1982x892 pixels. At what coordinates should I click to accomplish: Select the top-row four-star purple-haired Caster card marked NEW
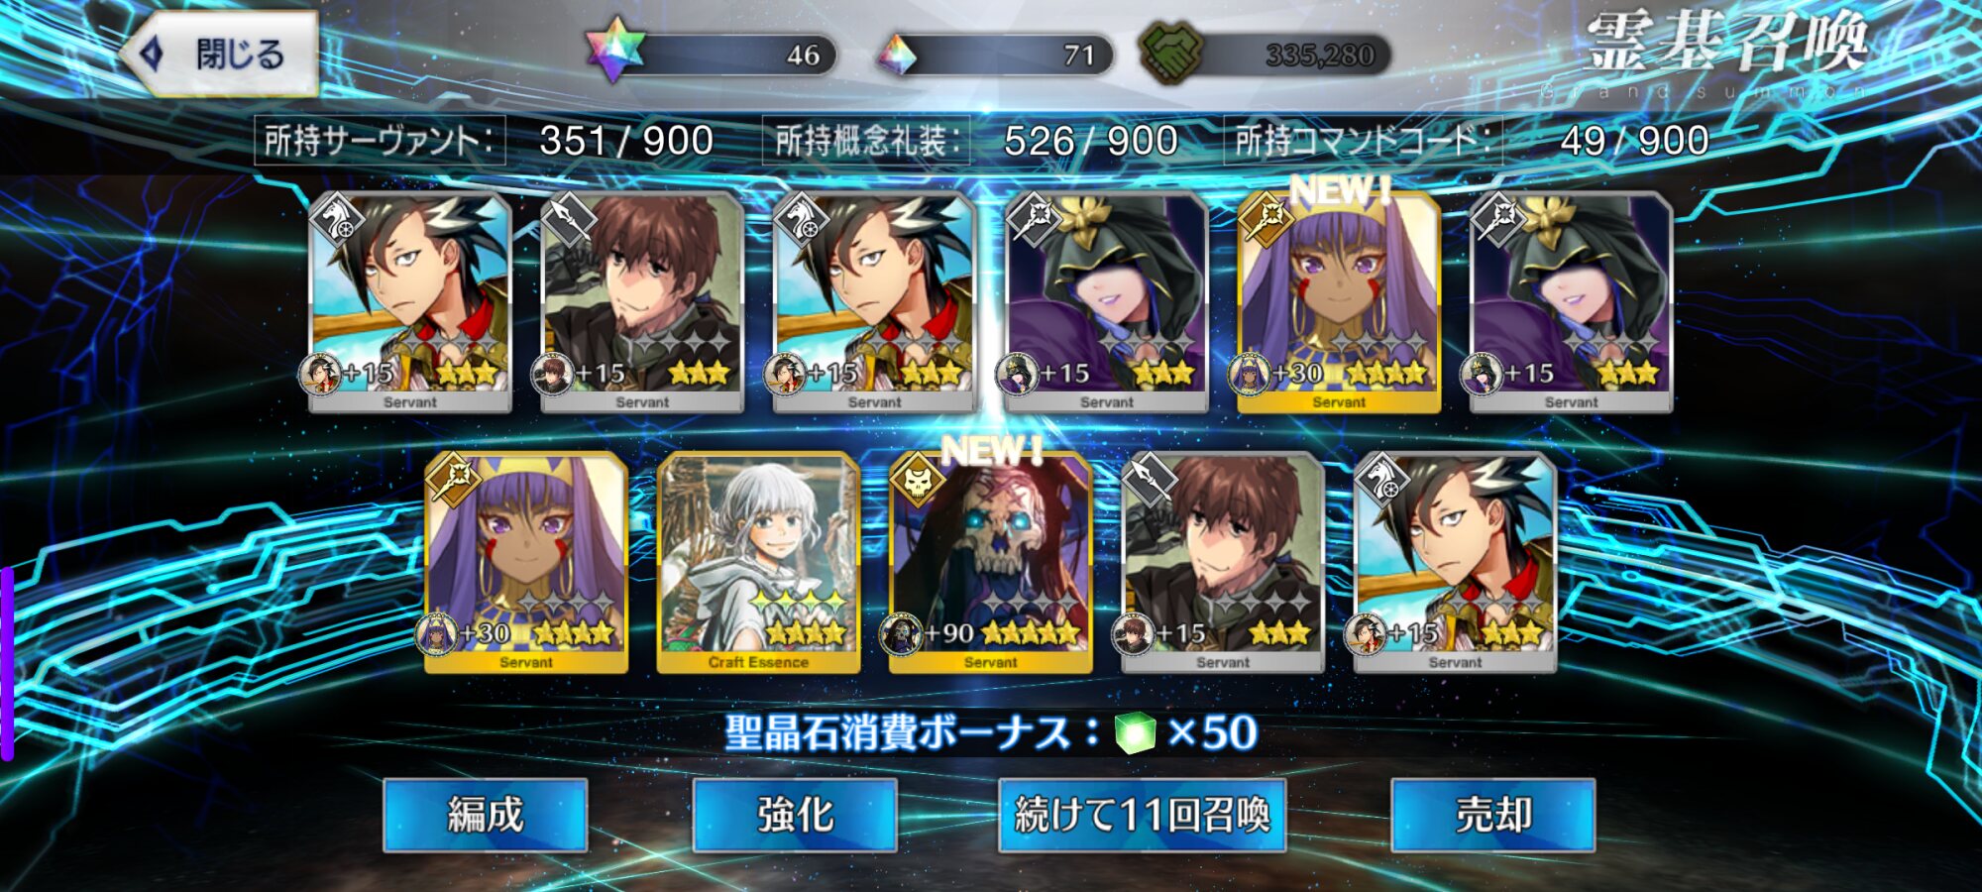(x=1339, y=303)
